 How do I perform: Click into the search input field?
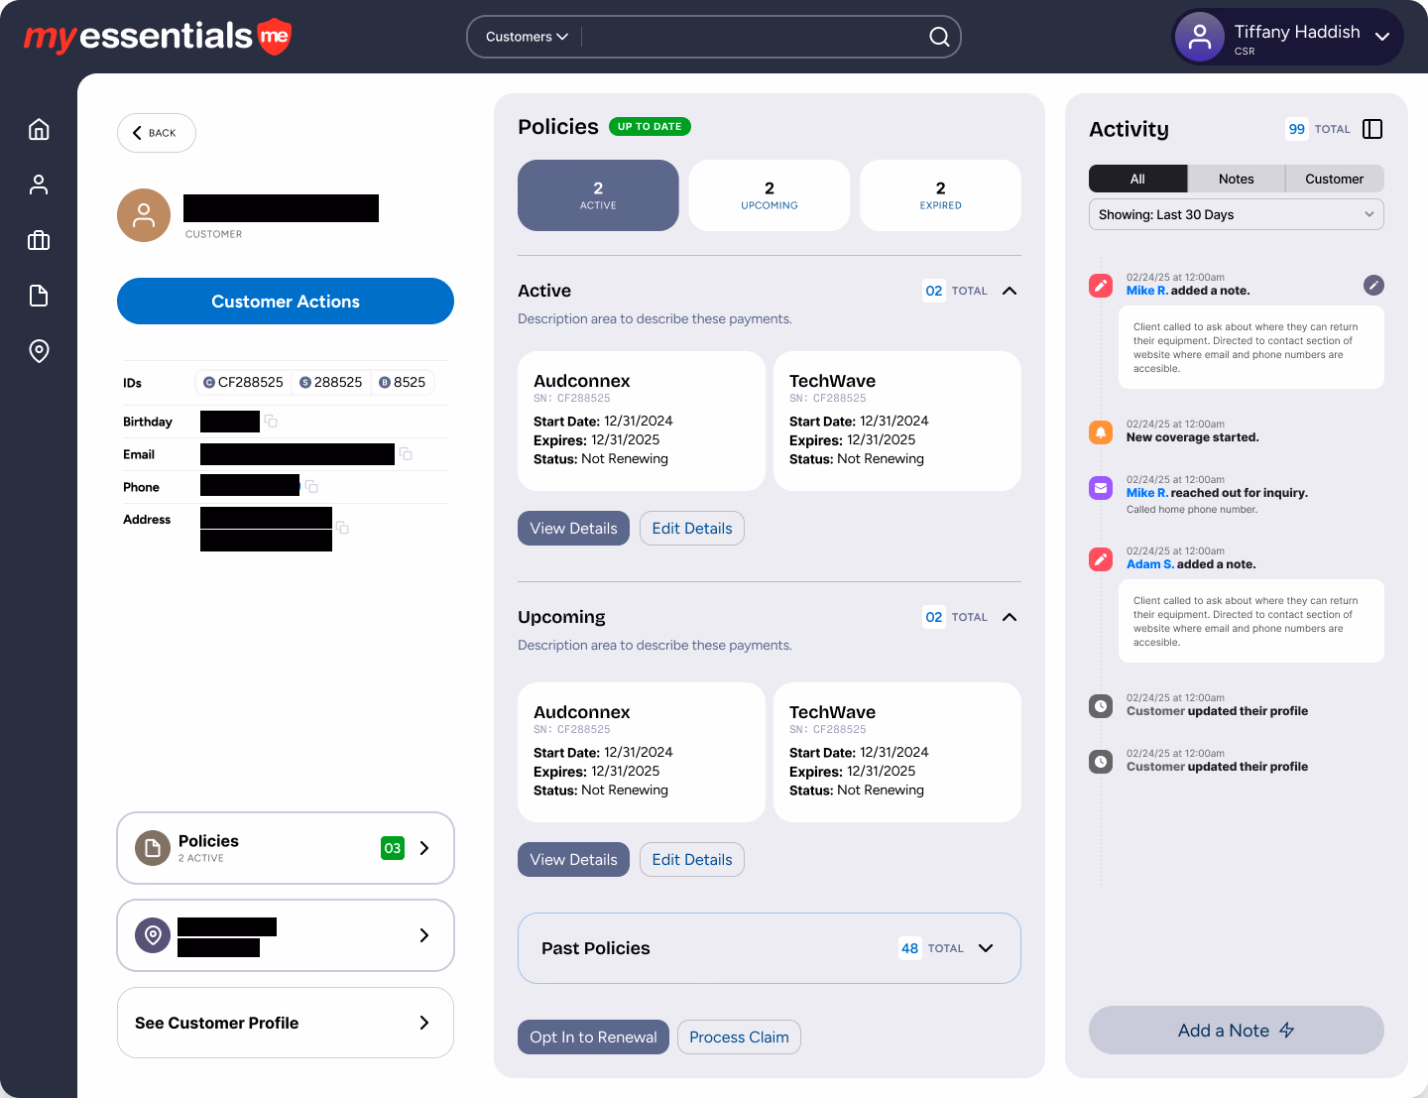[754, 37]
